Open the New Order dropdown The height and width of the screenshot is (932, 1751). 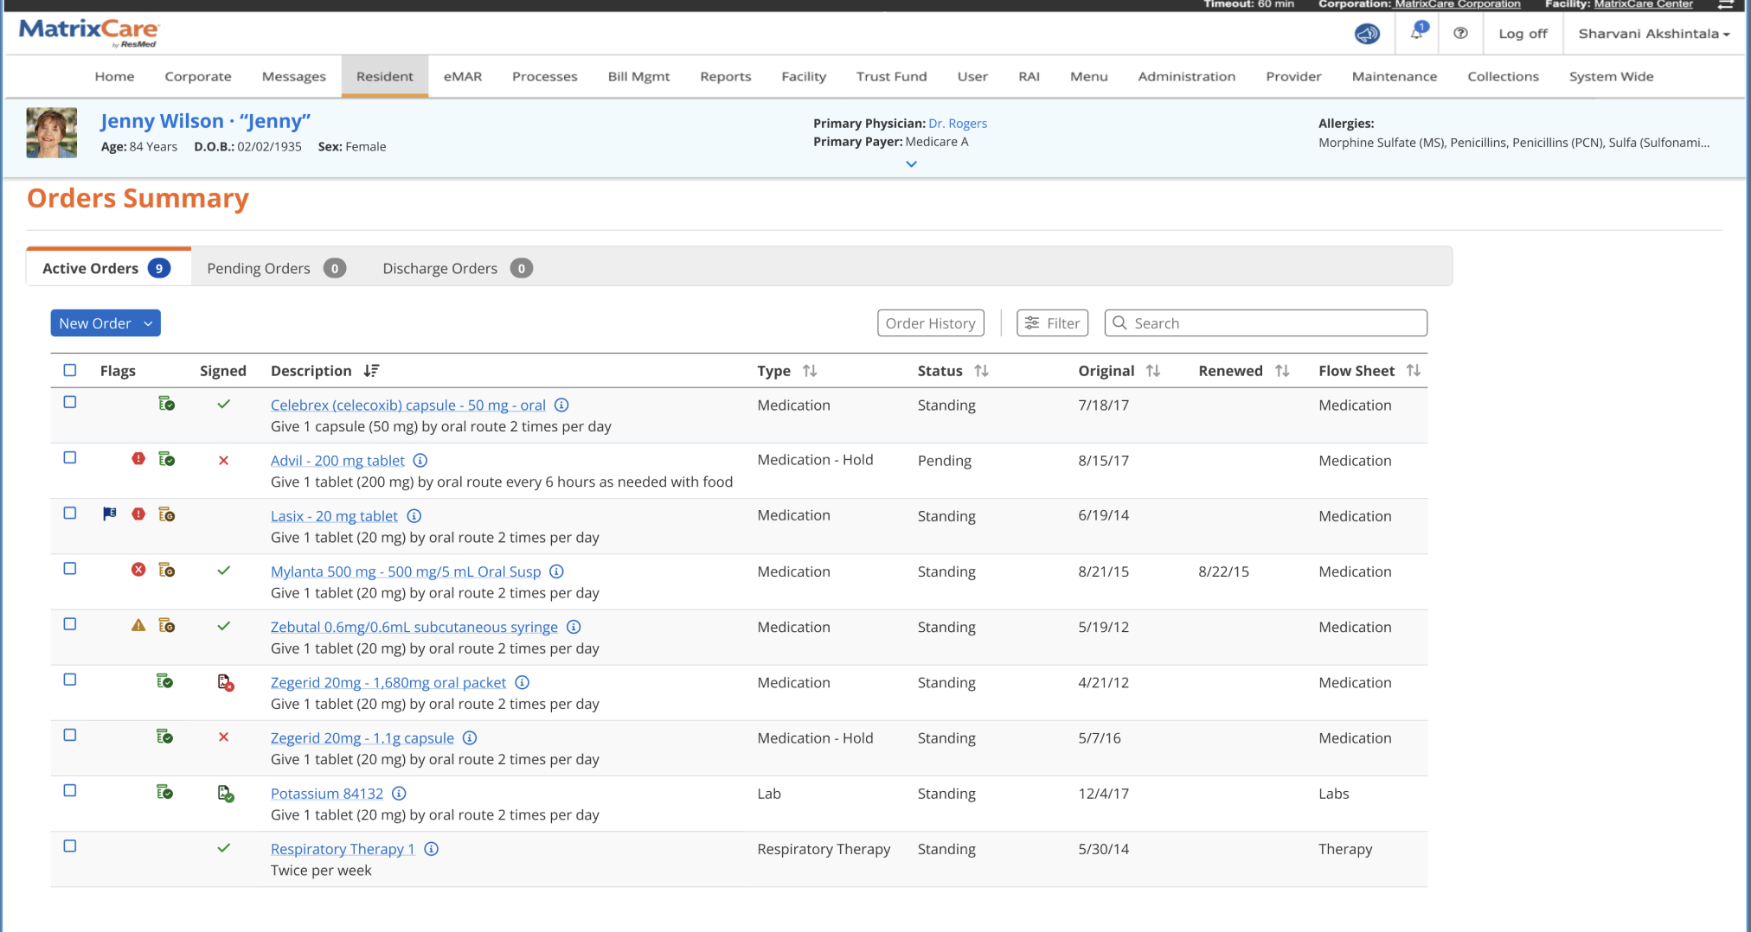point(106,323)
